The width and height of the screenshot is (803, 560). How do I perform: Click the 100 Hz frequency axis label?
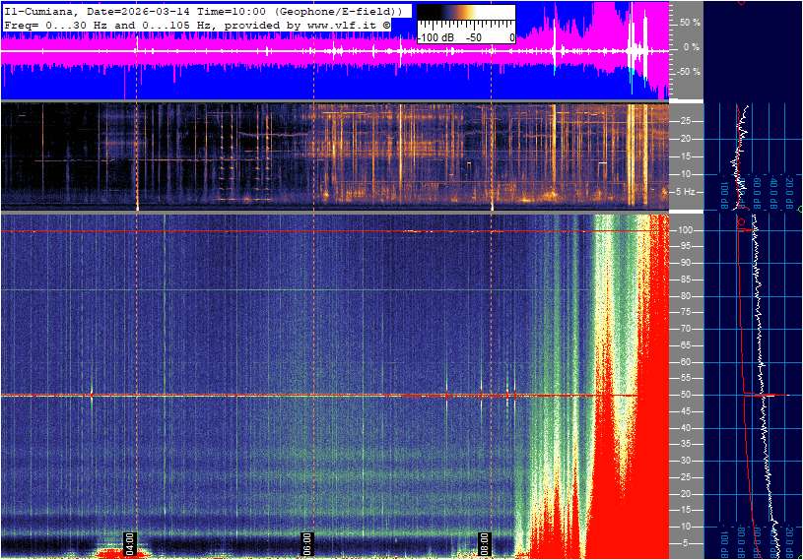point(686,230)
